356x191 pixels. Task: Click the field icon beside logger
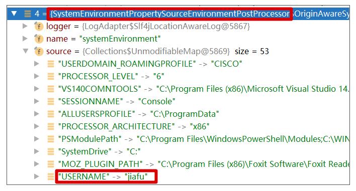pyautogui.click(x=39, y=26)
